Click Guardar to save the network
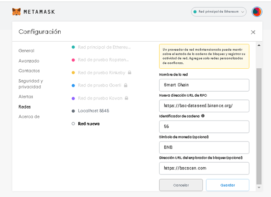Image resolution: width=271 pixels, height=197 pixels. 228,185
